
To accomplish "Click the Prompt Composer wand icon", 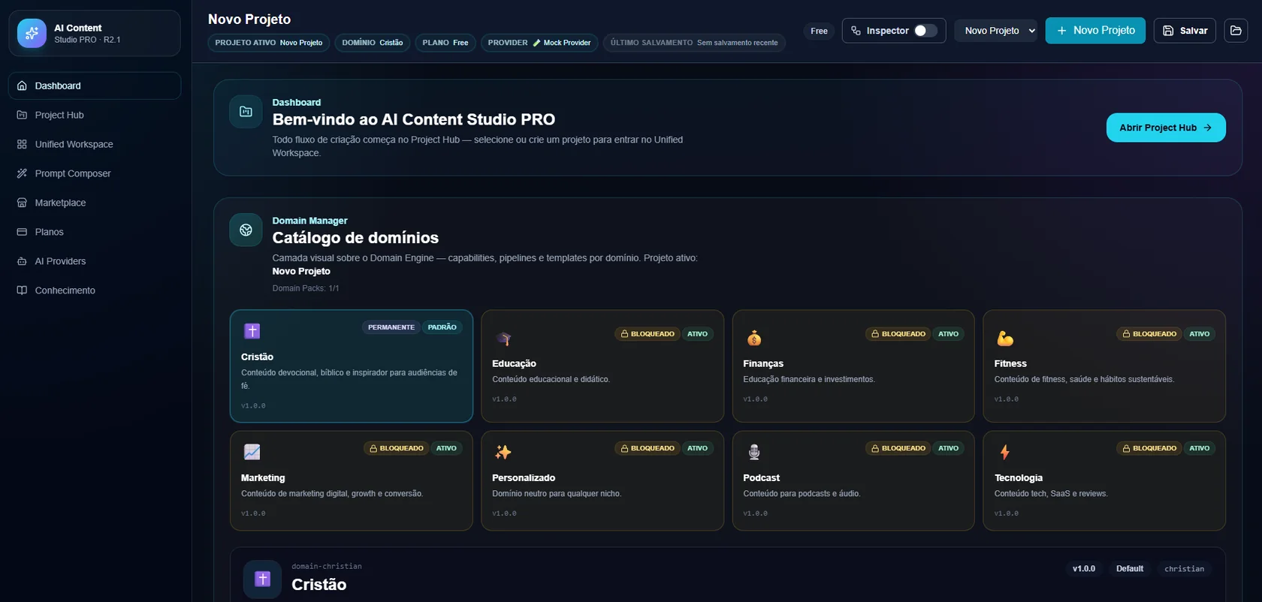I will coord(22,173).
